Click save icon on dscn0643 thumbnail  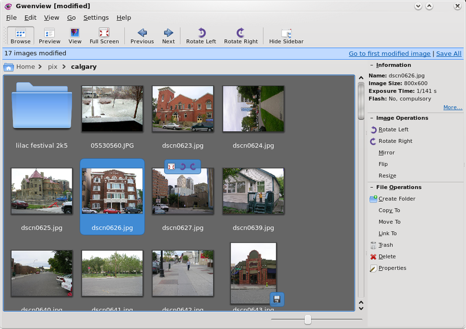(x=277, y=299)
